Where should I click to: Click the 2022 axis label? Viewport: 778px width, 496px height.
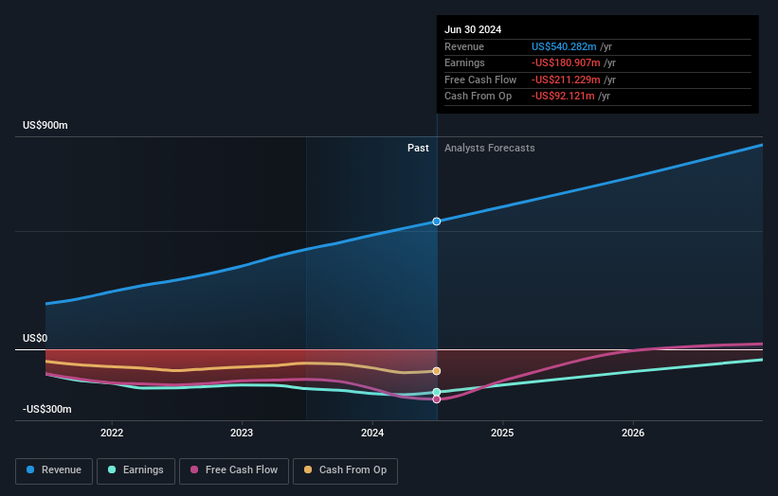(x=112, y=433)
